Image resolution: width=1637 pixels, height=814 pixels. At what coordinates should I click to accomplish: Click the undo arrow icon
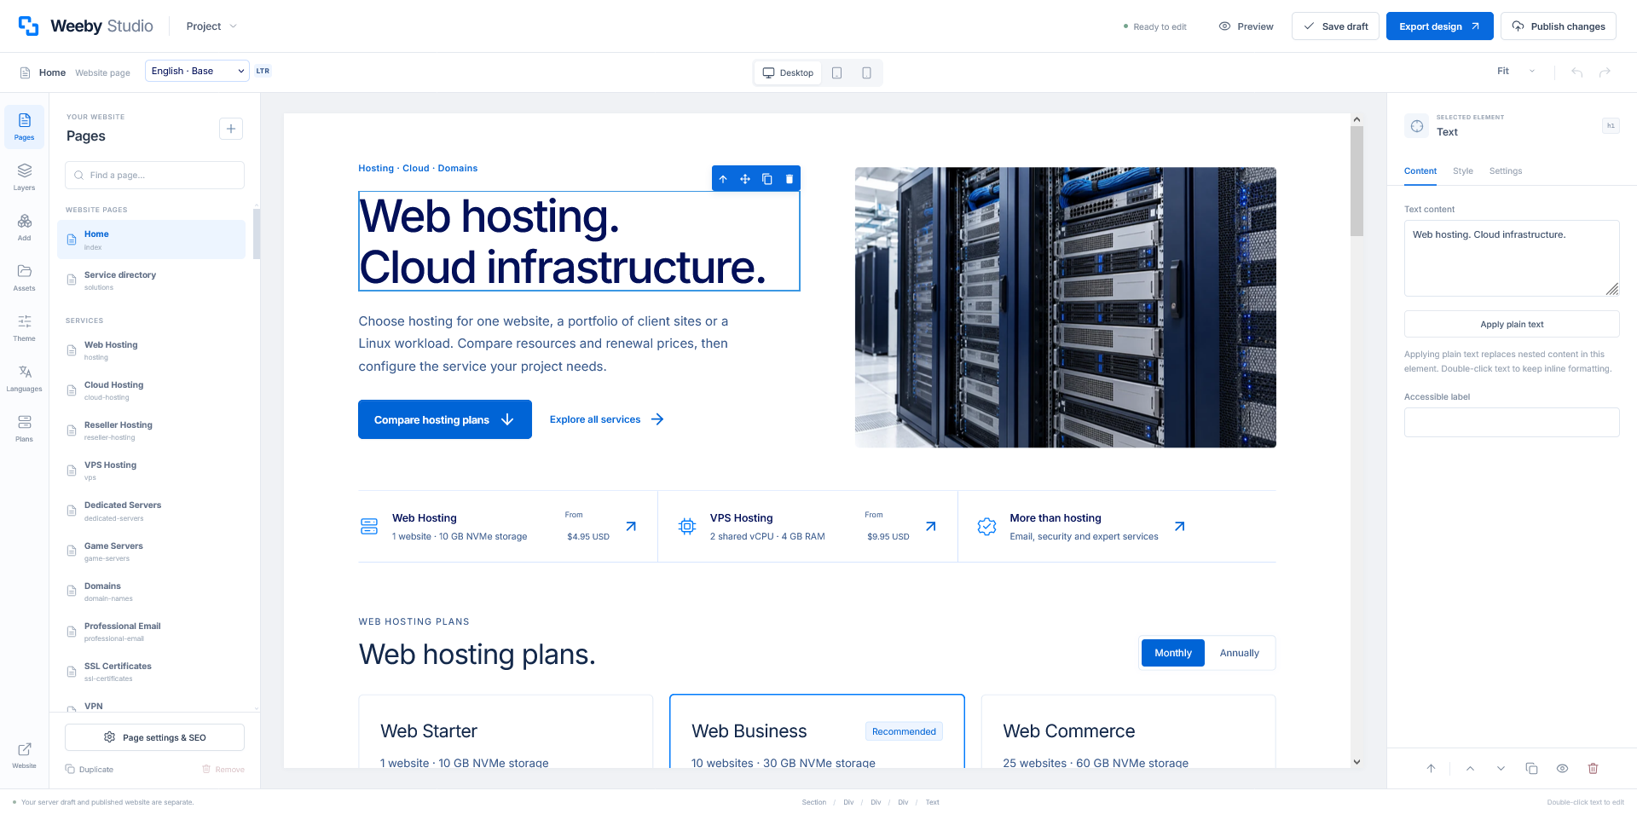coord(1577,72)
